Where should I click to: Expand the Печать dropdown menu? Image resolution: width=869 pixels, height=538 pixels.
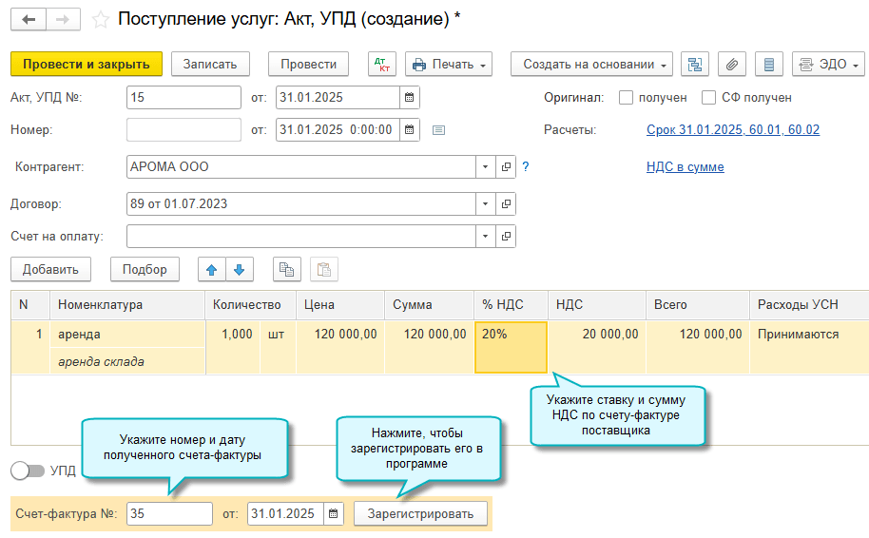449,65
